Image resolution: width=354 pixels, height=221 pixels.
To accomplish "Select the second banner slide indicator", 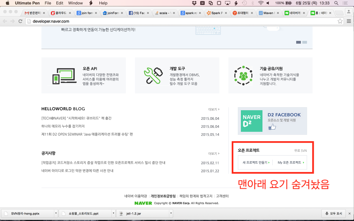I will pos(305,42).
